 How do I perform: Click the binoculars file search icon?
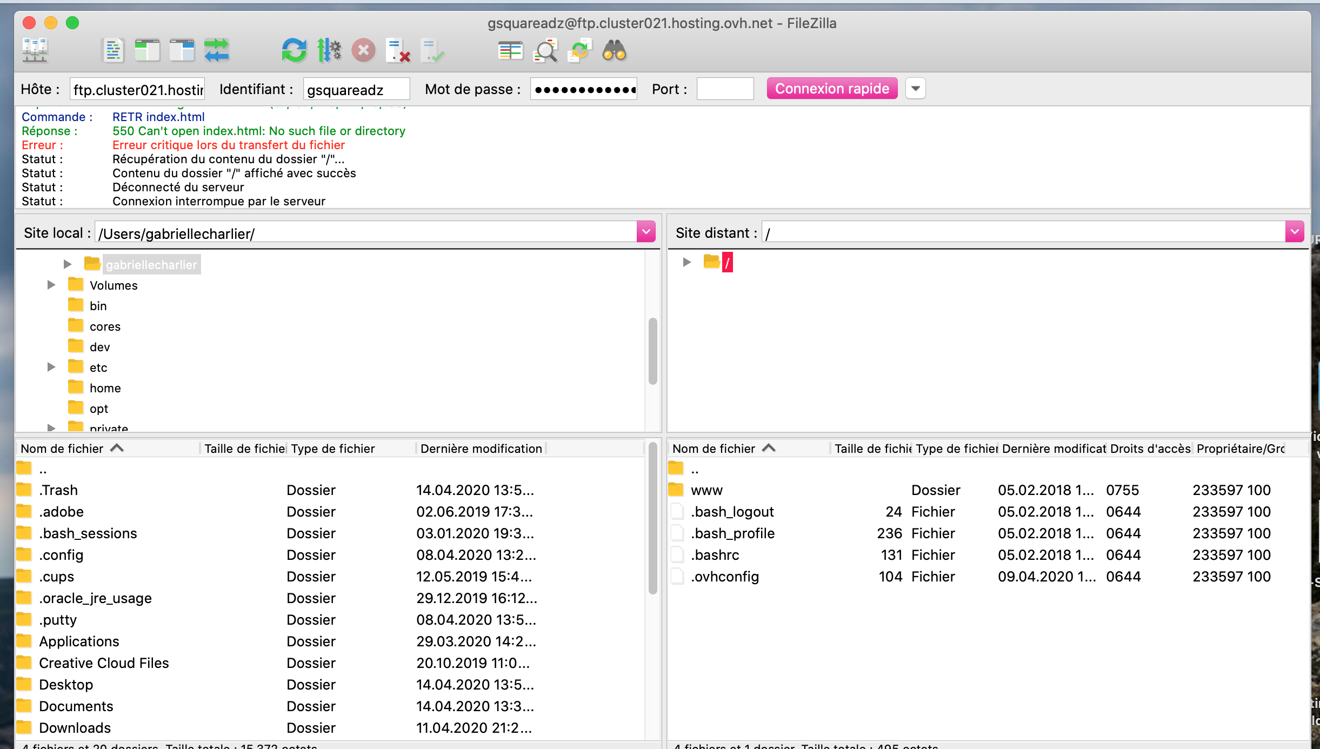click(614, 51)
